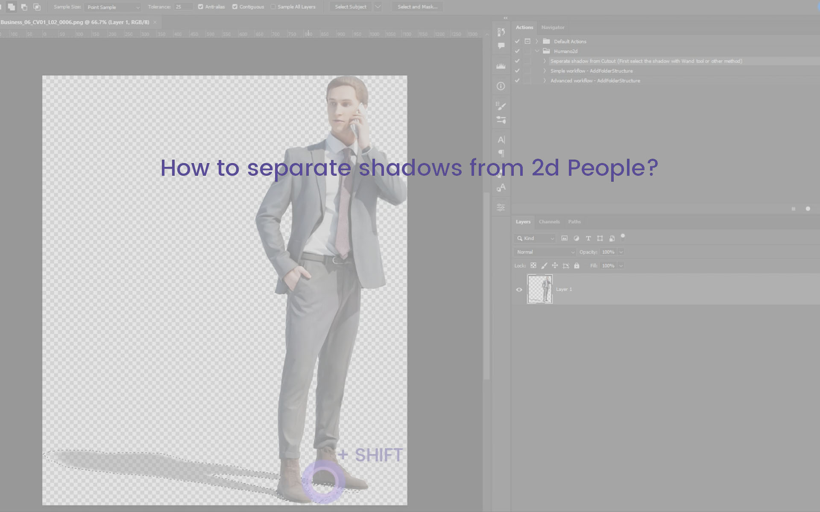Enable the Sample All Layers checkbox
Viewport: 820px width, 512px height.
(x=273, y=6)
